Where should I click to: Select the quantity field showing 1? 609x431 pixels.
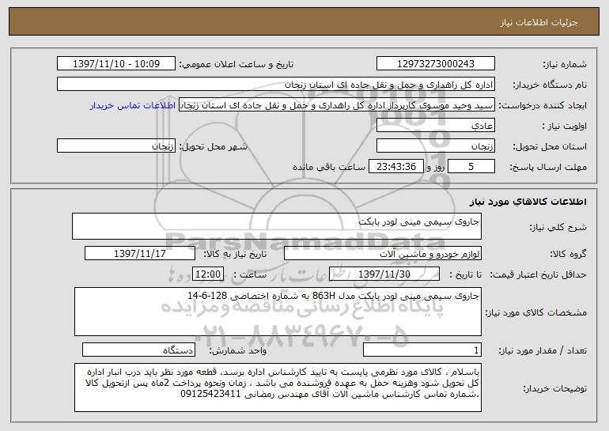422,350
